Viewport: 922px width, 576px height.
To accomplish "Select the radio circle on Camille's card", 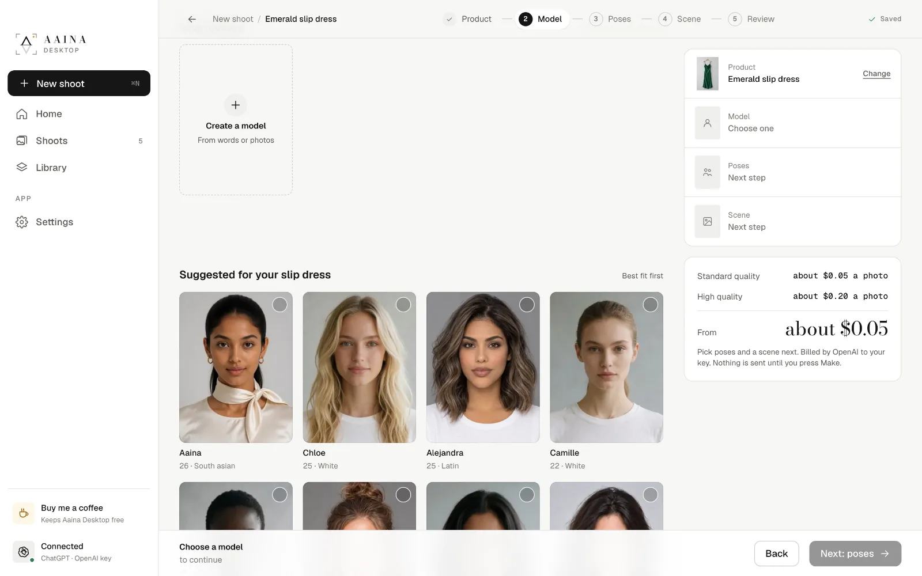I will (x=650, y=305).
